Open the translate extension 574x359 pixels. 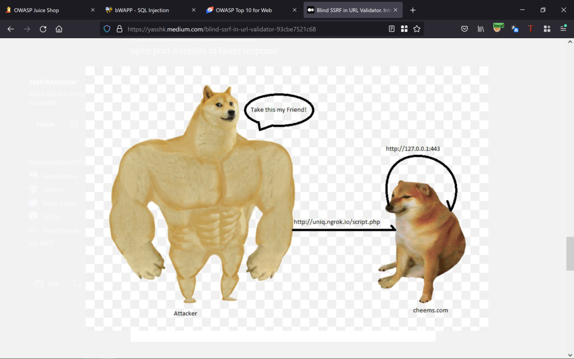click(x=515, y=29)
